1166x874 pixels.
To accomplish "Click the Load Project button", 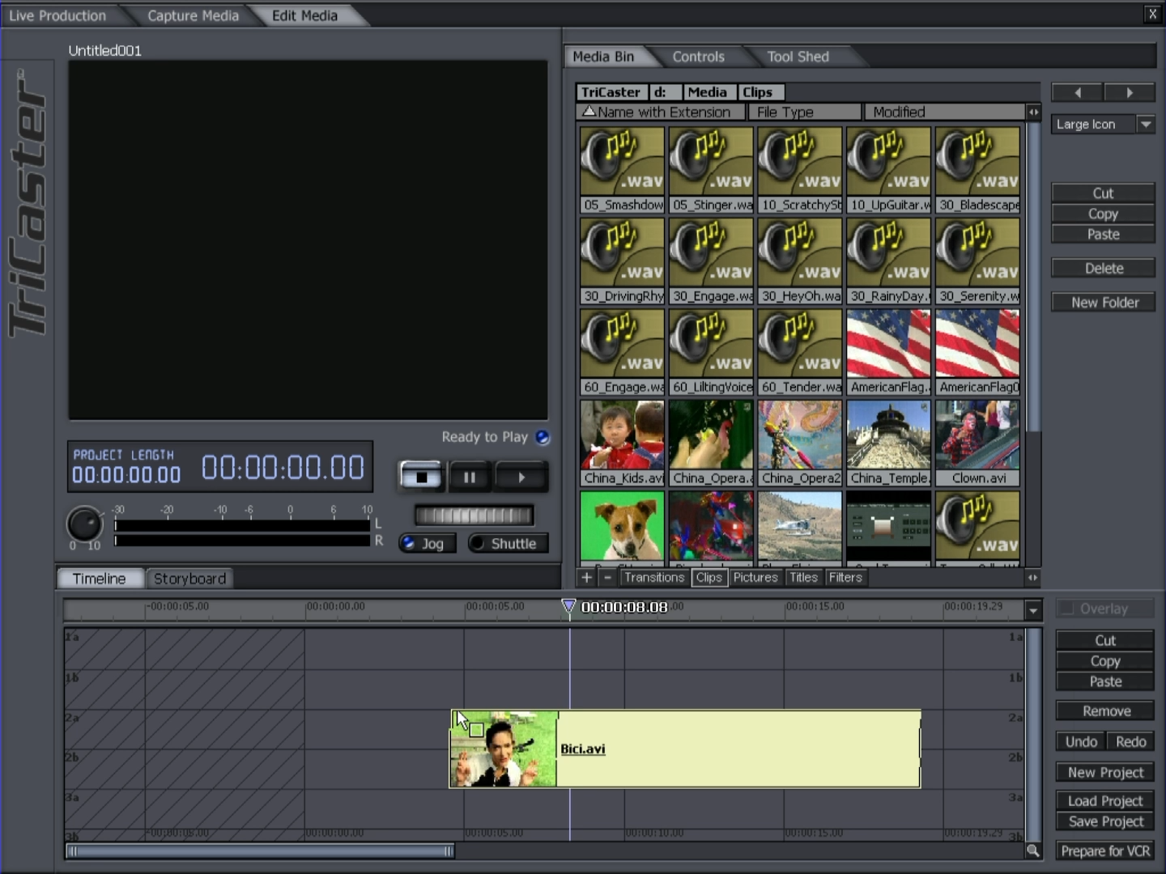I will click(1105, 800).
